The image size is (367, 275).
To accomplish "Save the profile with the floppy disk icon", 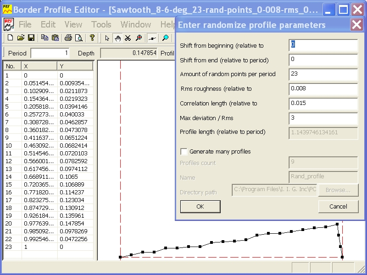I will click(x=31, y=38).
